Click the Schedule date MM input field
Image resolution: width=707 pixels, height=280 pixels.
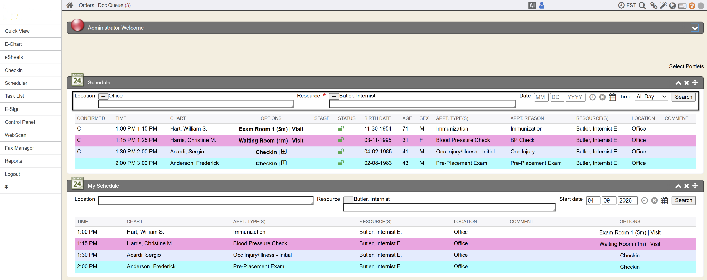click(x=541, y=97)
